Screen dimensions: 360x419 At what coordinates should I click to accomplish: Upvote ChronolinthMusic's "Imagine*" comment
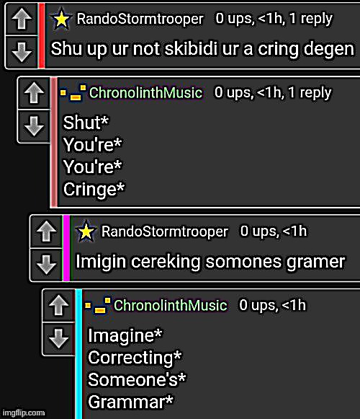[x=59, y=305]
